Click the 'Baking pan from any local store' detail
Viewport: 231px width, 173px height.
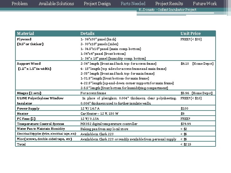tap(104, 129)
